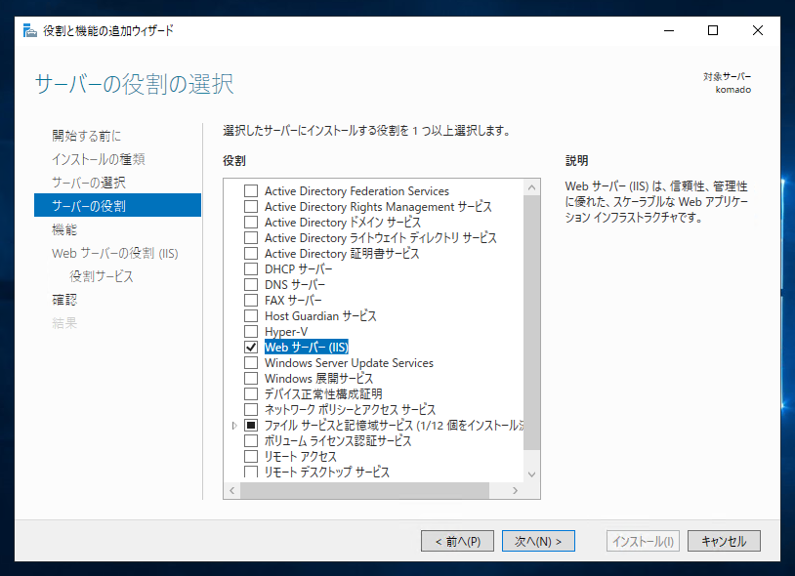
Task: Go to インストールの種類 step
Action: click(x=99, y=159)
